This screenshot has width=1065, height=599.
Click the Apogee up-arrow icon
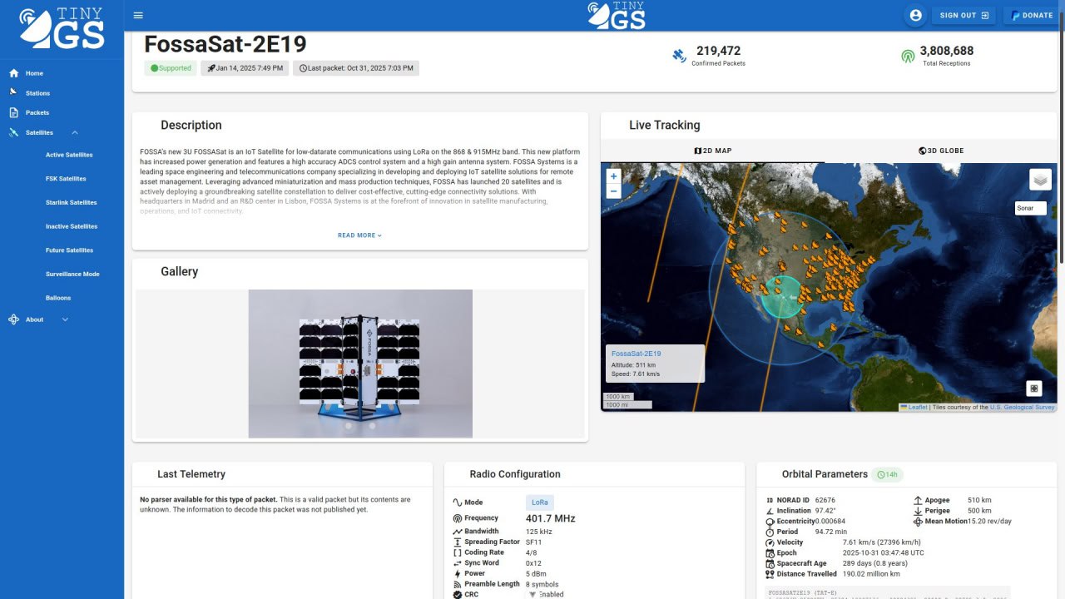(918, 501)
